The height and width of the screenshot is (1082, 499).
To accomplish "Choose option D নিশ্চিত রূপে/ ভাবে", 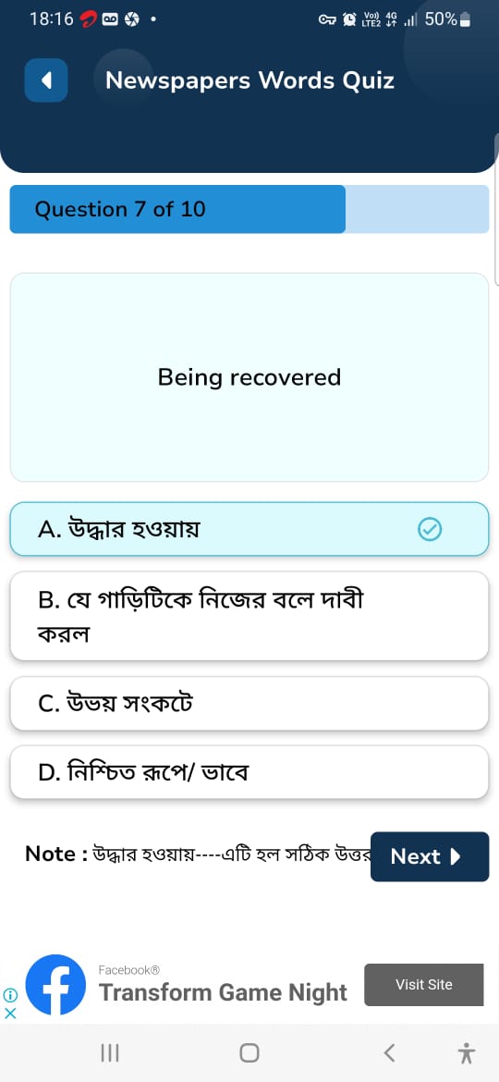I will [x=249, y=772].
